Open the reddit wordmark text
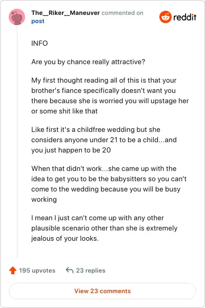This screenshot has height=308, width=205. 185,17
